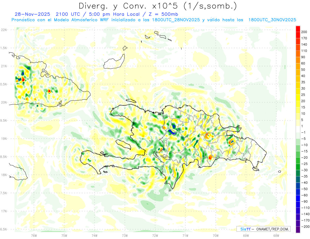Click the color bar value '-10'

click(x=304, y=145)
